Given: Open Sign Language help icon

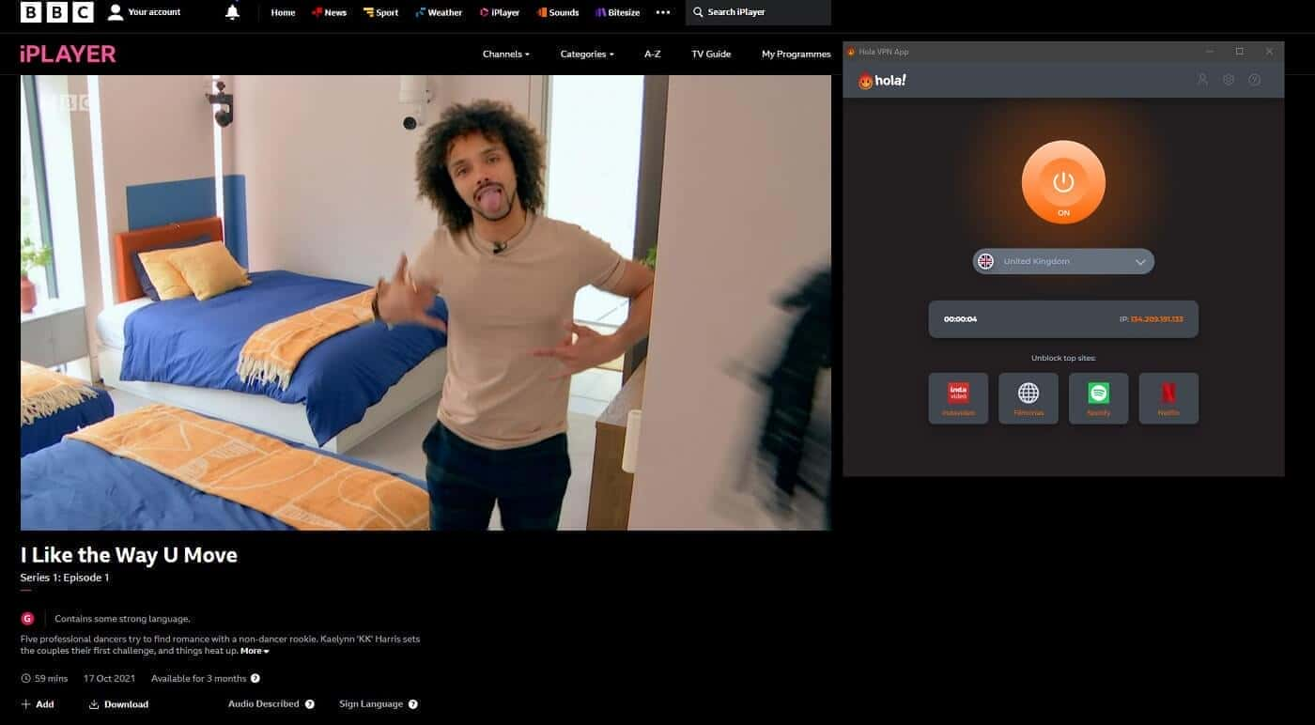Looking at the screenshot, I should [x=413, y=704].
